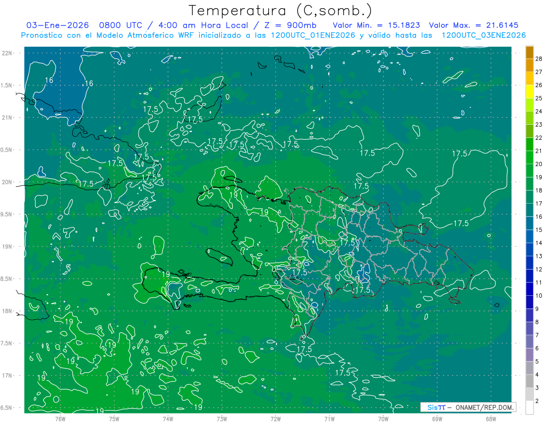Click the "28" label on the color scale
This screenshot has height=425, width=551.
(539, 58)
